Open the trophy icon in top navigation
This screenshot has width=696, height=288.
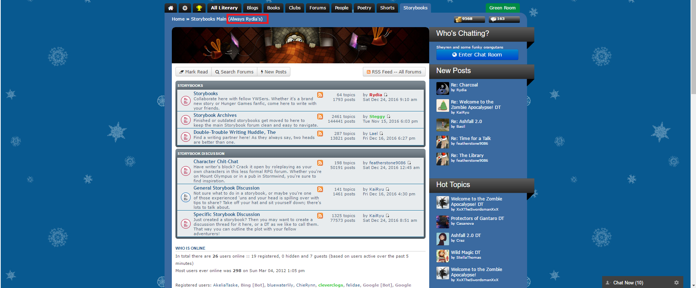pyautogui.click(x=199, y=8)
